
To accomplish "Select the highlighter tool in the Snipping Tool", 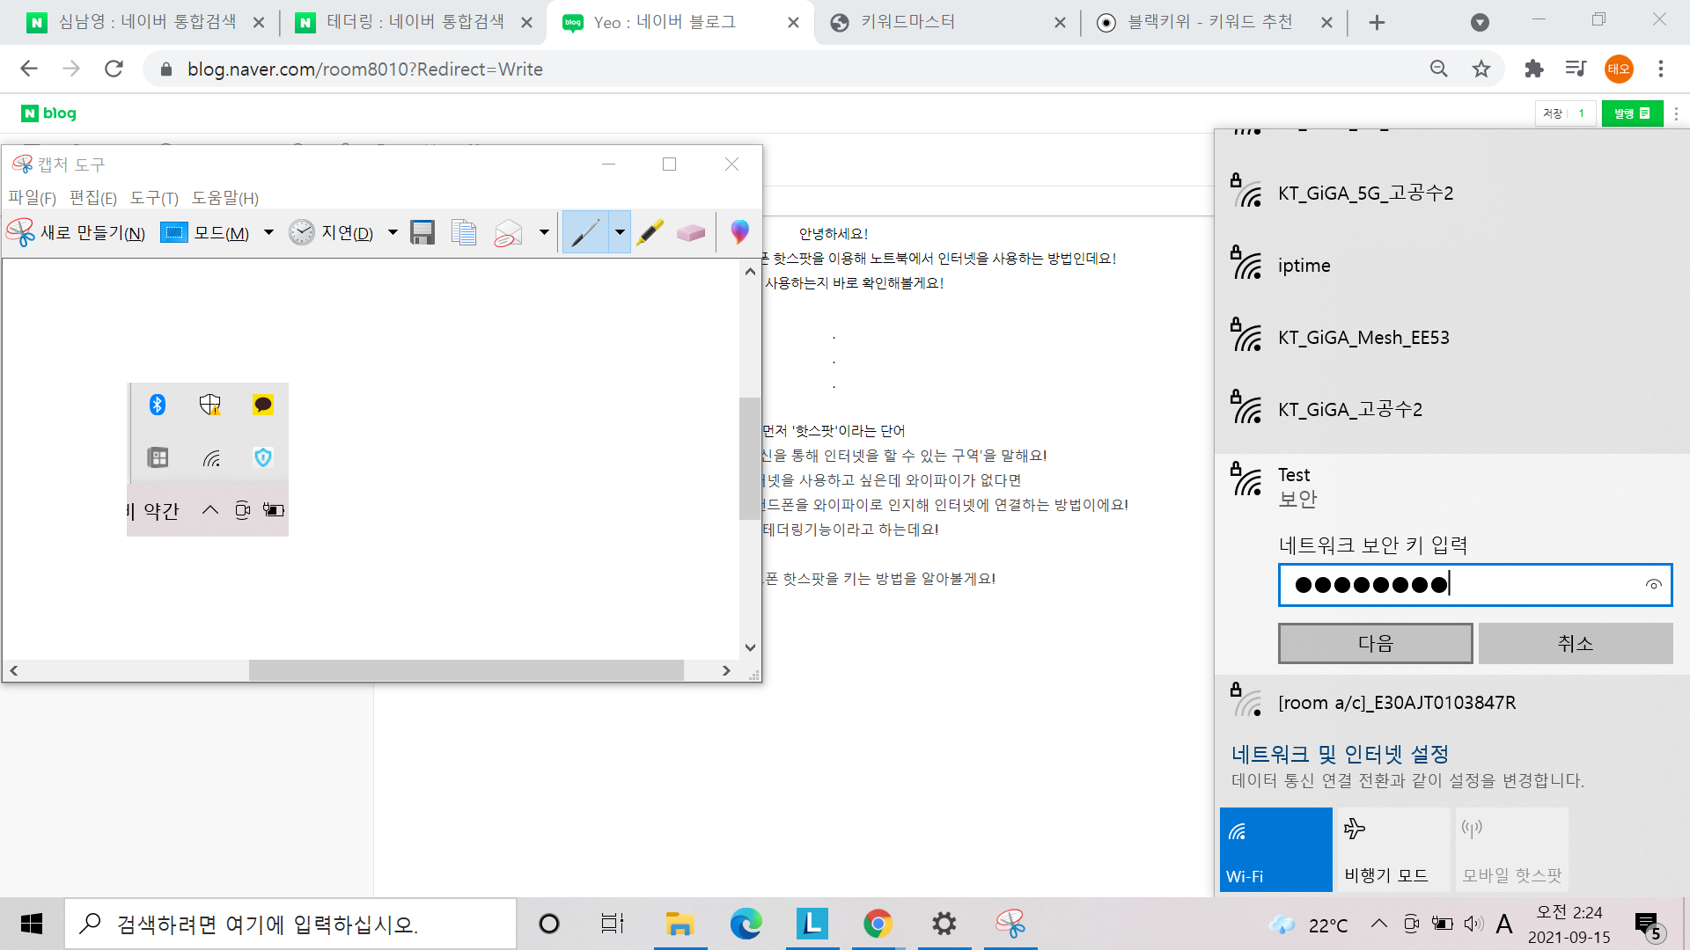I will click(650, 233).
